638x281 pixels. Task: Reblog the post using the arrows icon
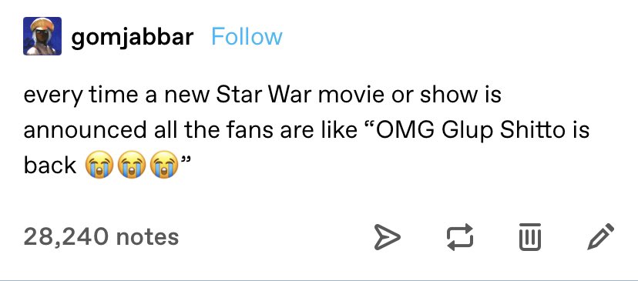point(460,237)
